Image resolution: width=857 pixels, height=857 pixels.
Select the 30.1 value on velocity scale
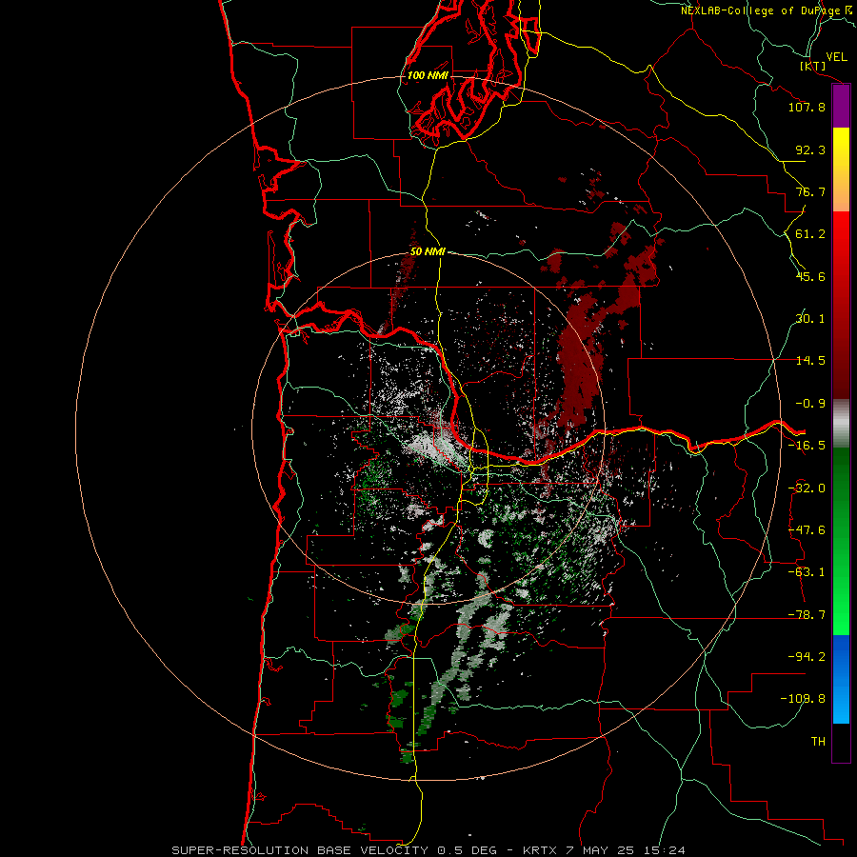[810, 319]
